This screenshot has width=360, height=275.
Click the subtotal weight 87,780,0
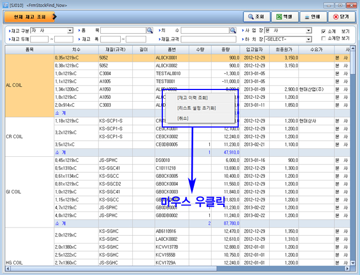pos(225,224)
